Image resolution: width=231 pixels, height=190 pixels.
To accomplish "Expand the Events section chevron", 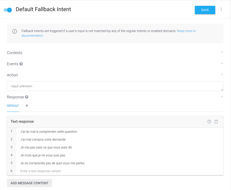I will (x=222, y=64).
